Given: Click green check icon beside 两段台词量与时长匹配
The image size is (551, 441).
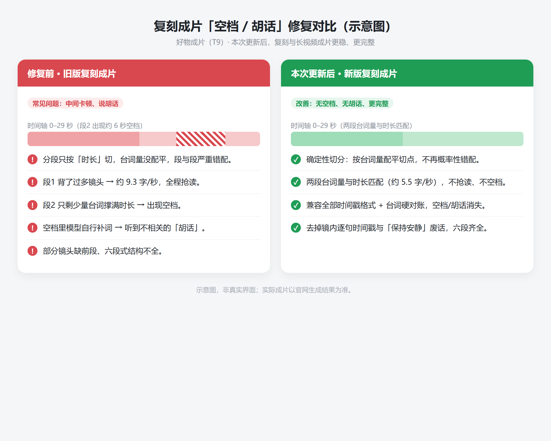Looking at the screenshot, I should pos(296,182).
